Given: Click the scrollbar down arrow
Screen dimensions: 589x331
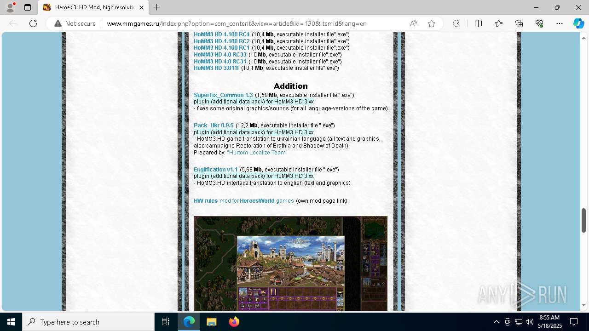Looking at the screenshot, I should point(583,305).
